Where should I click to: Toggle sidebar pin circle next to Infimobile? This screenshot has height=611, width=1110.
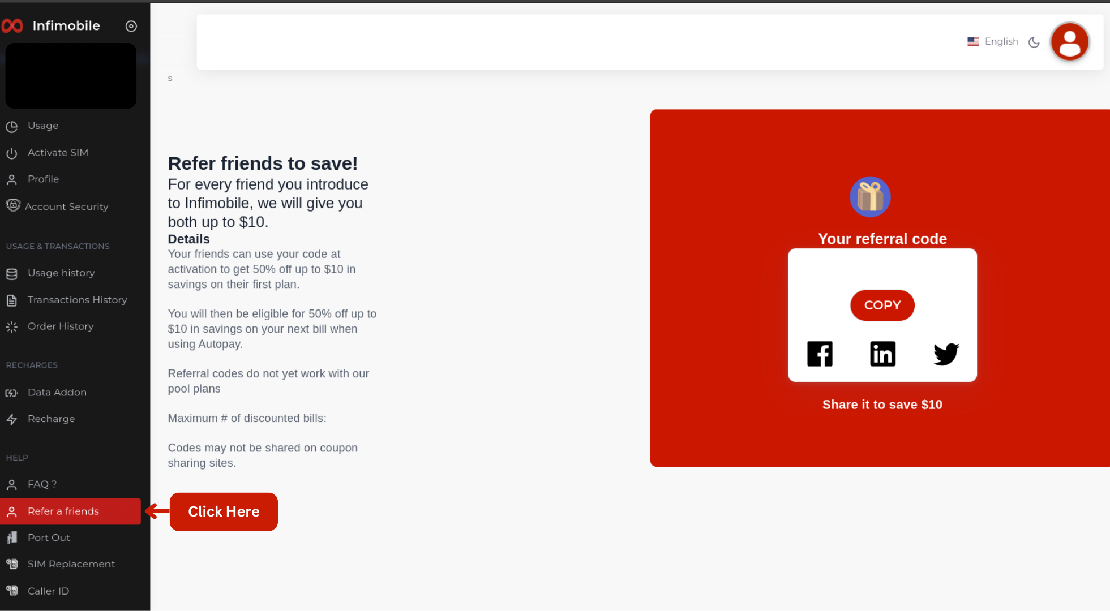tap(131, 26)
